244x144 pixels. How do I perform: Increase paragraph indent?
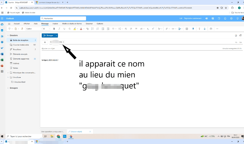pyautogui.click(x=108, y=29)
